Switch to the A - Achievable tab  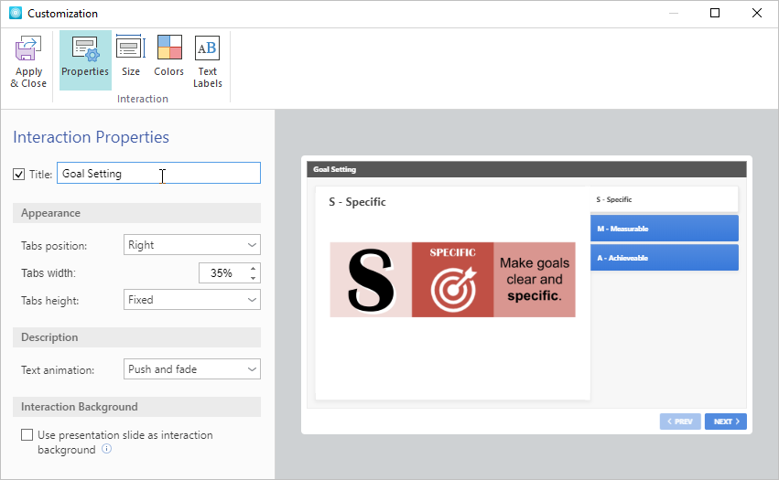coord(664,258)
